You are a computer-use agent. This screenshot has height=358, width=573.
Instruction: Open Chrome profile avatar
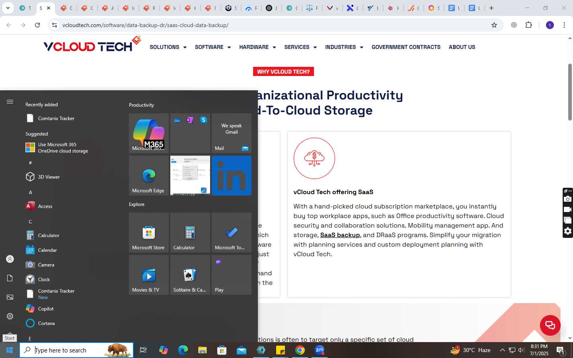coord(550,25)
